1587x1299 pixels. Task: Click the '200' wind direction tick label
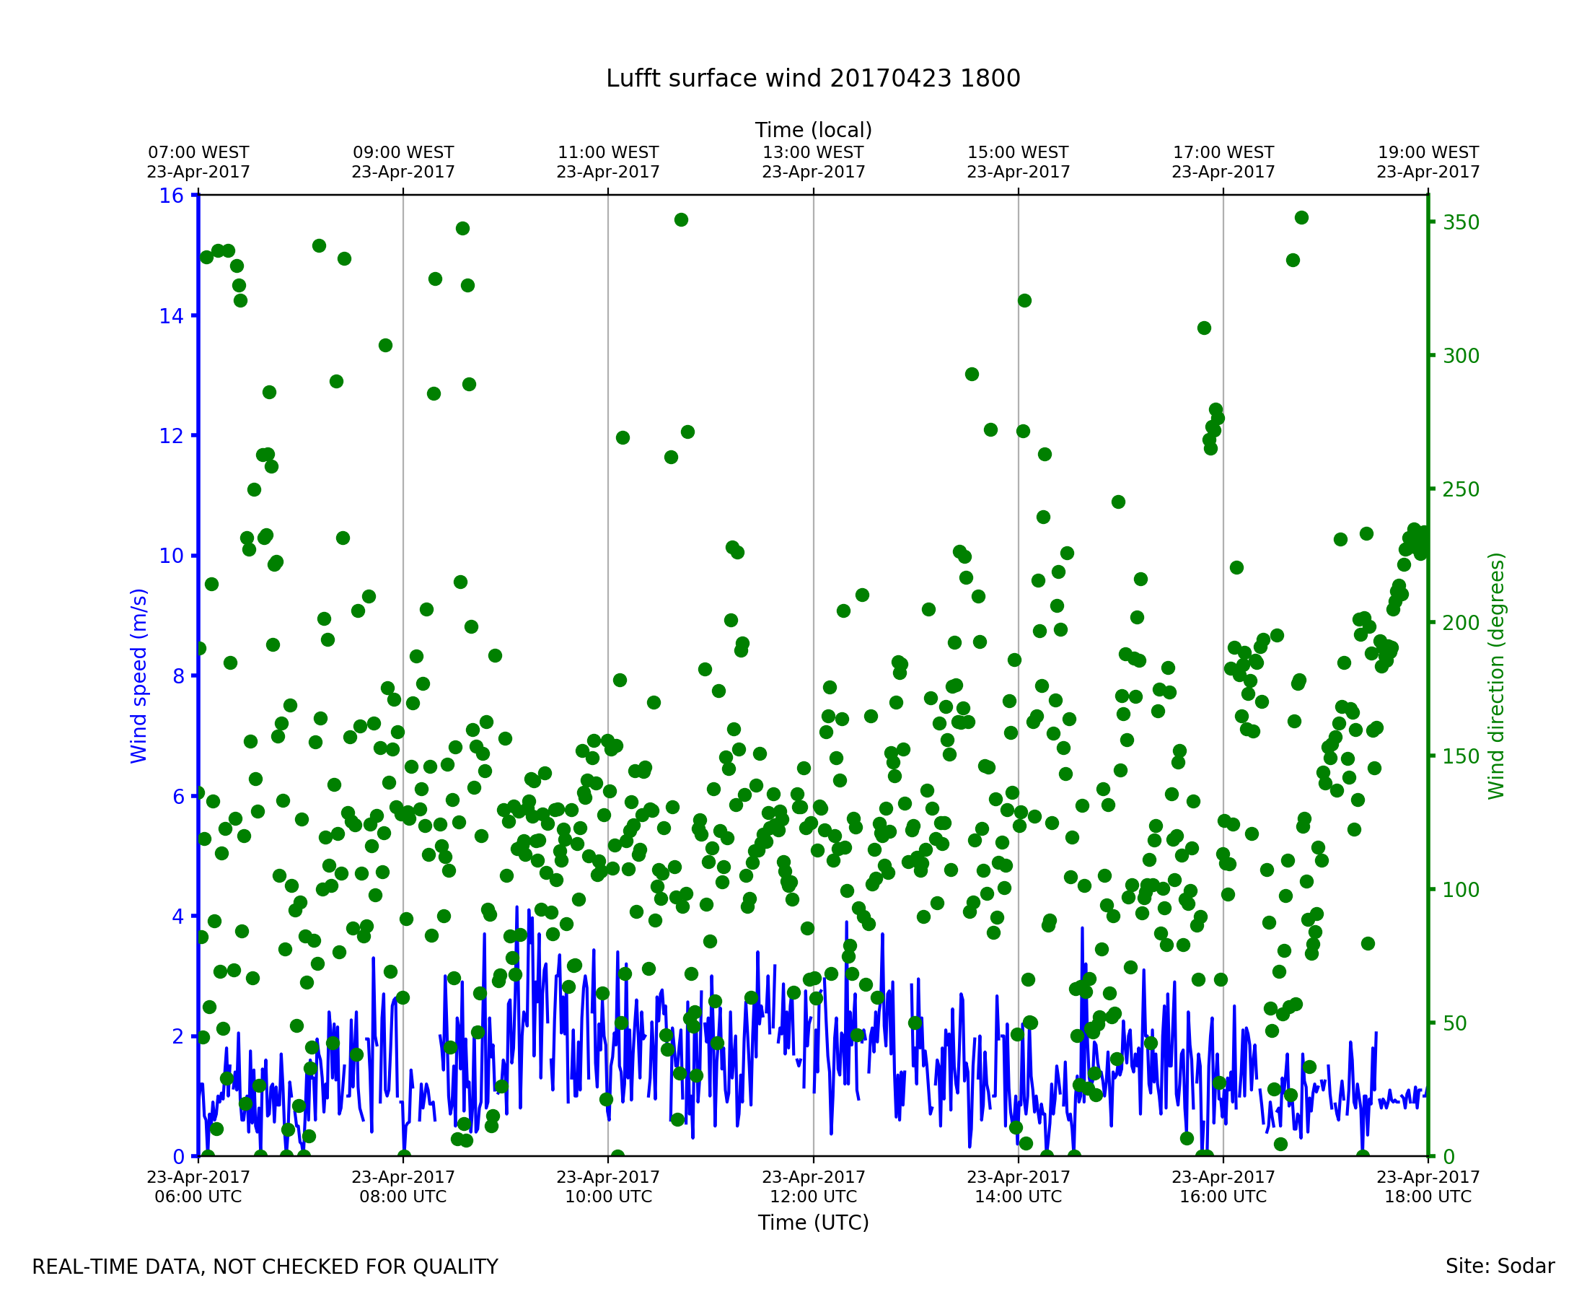click(1461, 624)
